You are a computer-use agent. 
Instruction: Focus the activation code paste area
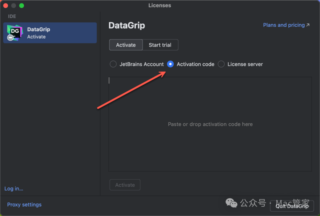(210, 124)
